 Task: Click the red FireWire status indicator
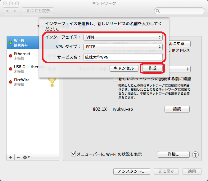11,82
